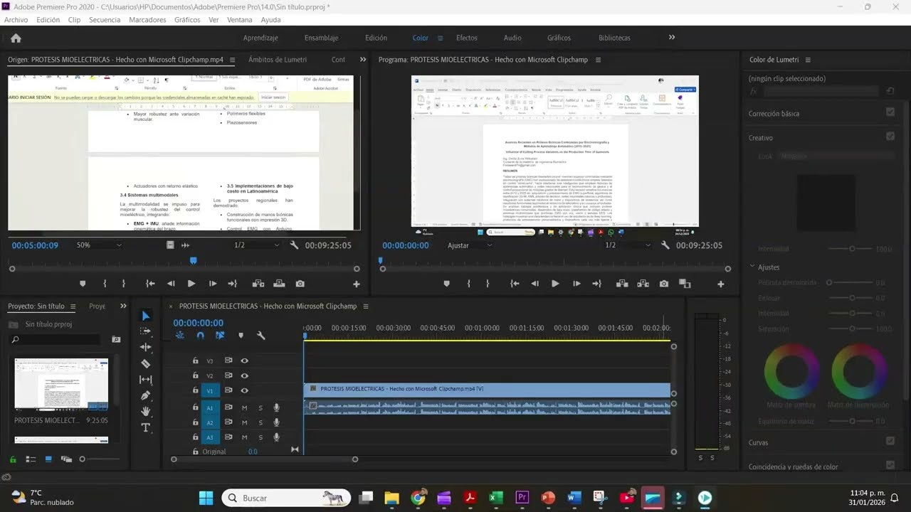The height and width of the screenshot is (512, 911).
Task: Adjust the Saturación slider
Action: tap(852, 329)
